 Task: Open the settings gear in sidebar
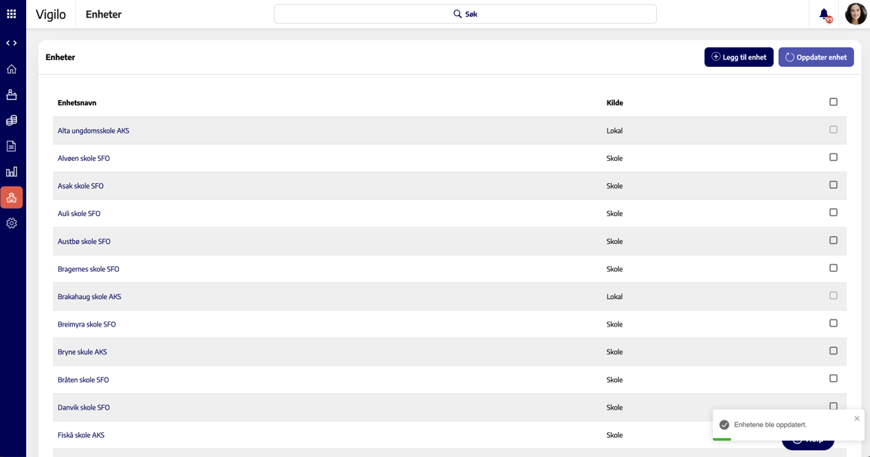[x=11, y=223]
